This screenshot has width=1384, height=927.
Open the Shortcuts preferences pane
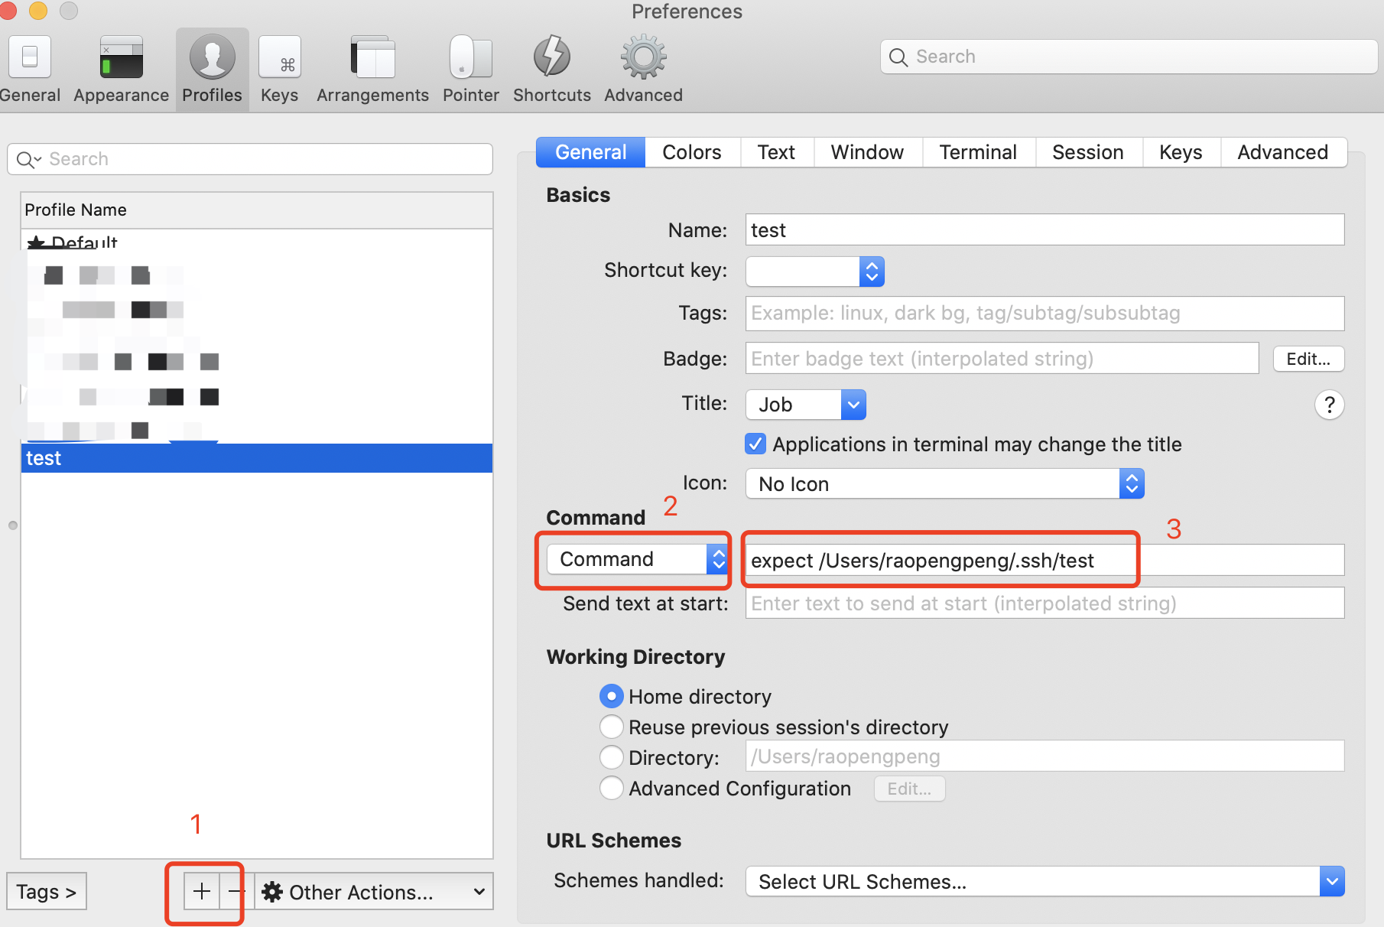(551, 69)
